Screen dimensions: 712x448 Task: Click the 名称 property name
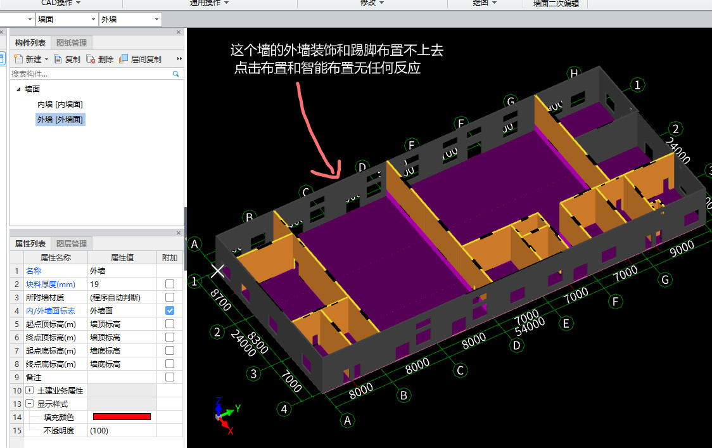[x=34, y=271]
